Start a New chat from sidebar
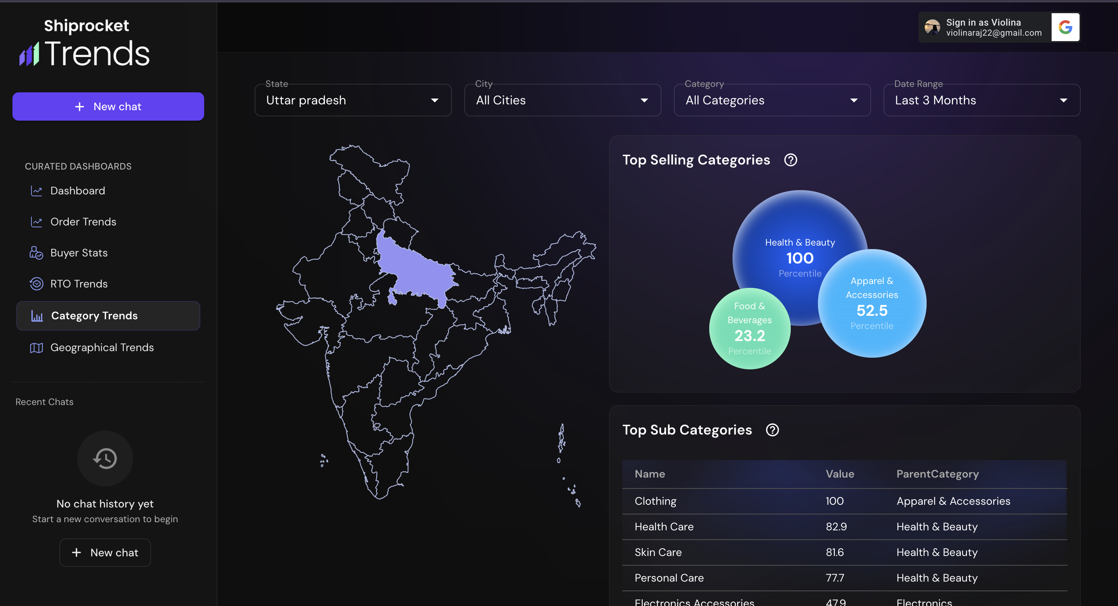Screen dimensions: 1118x606 click(x=108, y=106)
